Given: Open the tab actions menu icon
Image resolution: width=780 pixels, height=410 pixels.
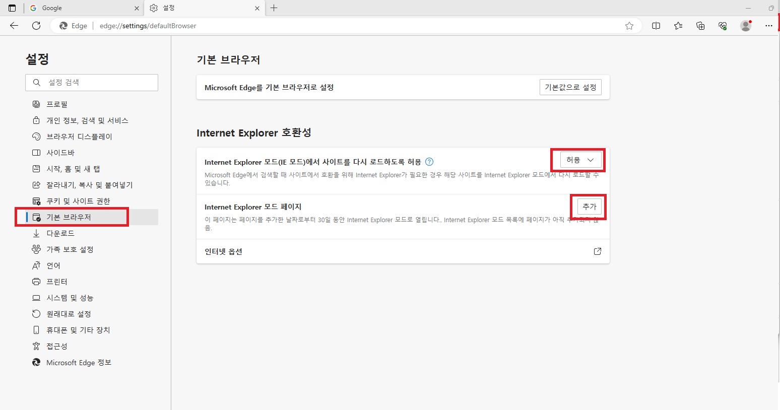Looking at the screenshot, I should pyautogui.click(x=12, y=8).
